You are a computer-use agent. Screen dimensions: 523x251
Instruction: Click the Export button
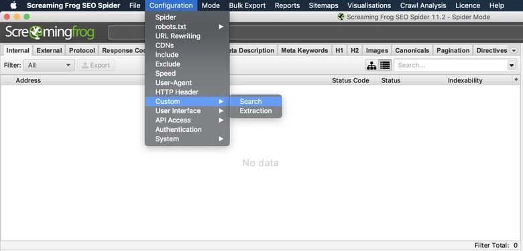pyautogui.click(x=96, y=65)
